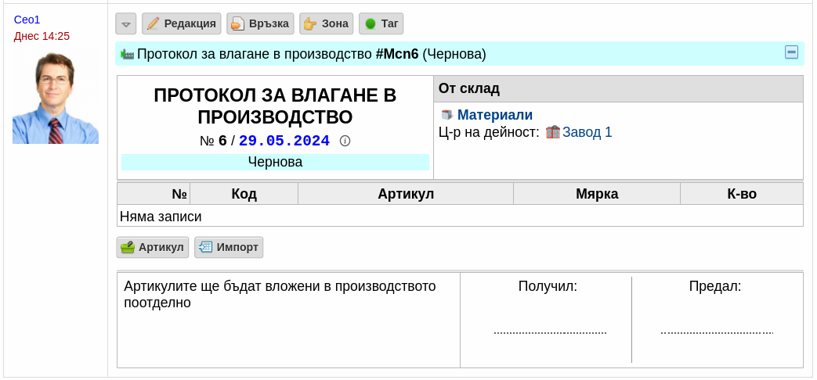
Task: Click the green circle icon on Таг
Action: tap(371, 24)
